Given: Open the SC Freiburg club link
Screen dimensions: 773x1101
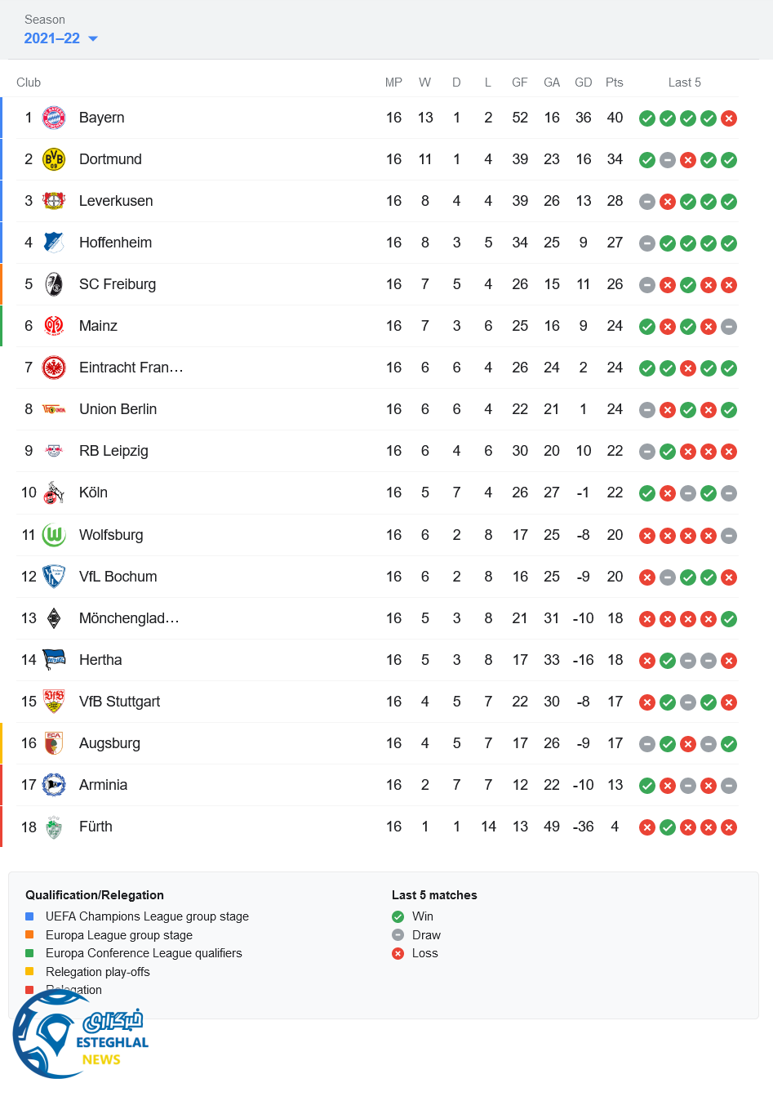Looking at the screenshot, I should click(x=118, y=284).
